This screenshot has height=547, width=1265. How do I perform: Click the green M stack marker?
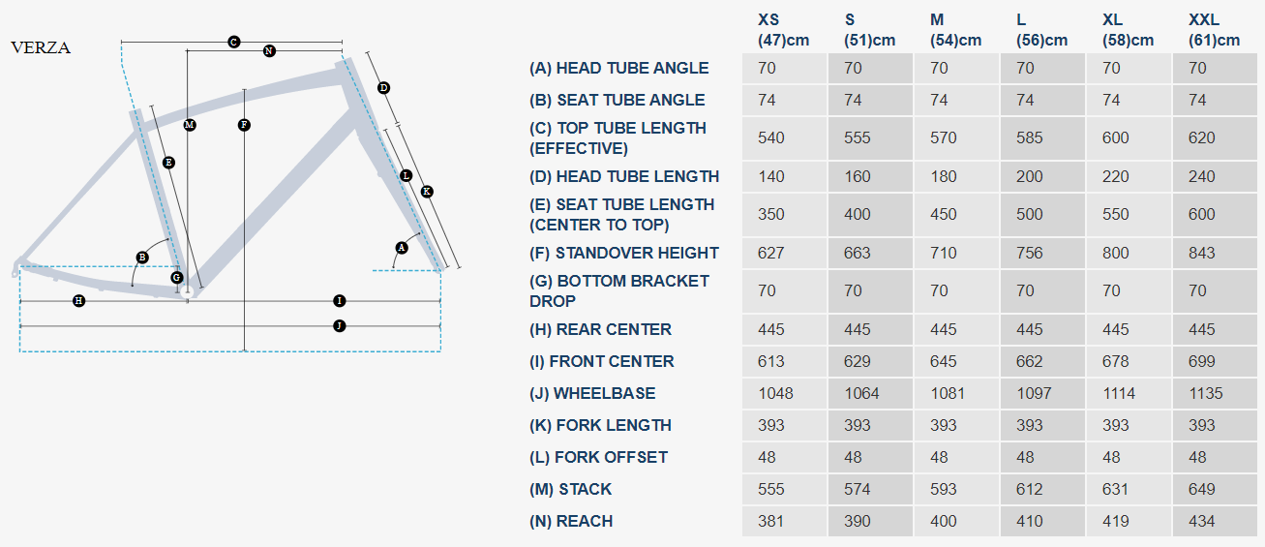pos(190,125)
